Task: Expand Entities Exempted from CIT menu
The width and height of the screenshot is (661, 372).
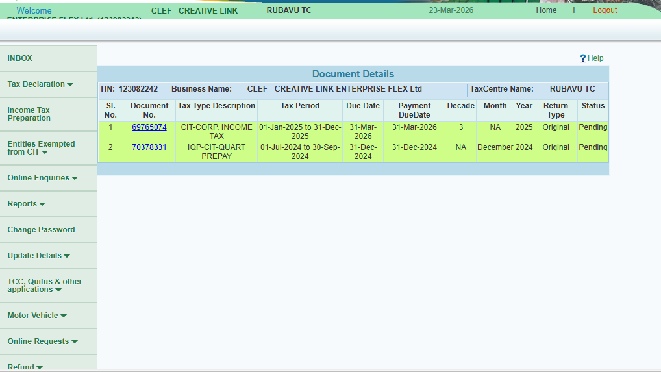Action: [41, 148]
